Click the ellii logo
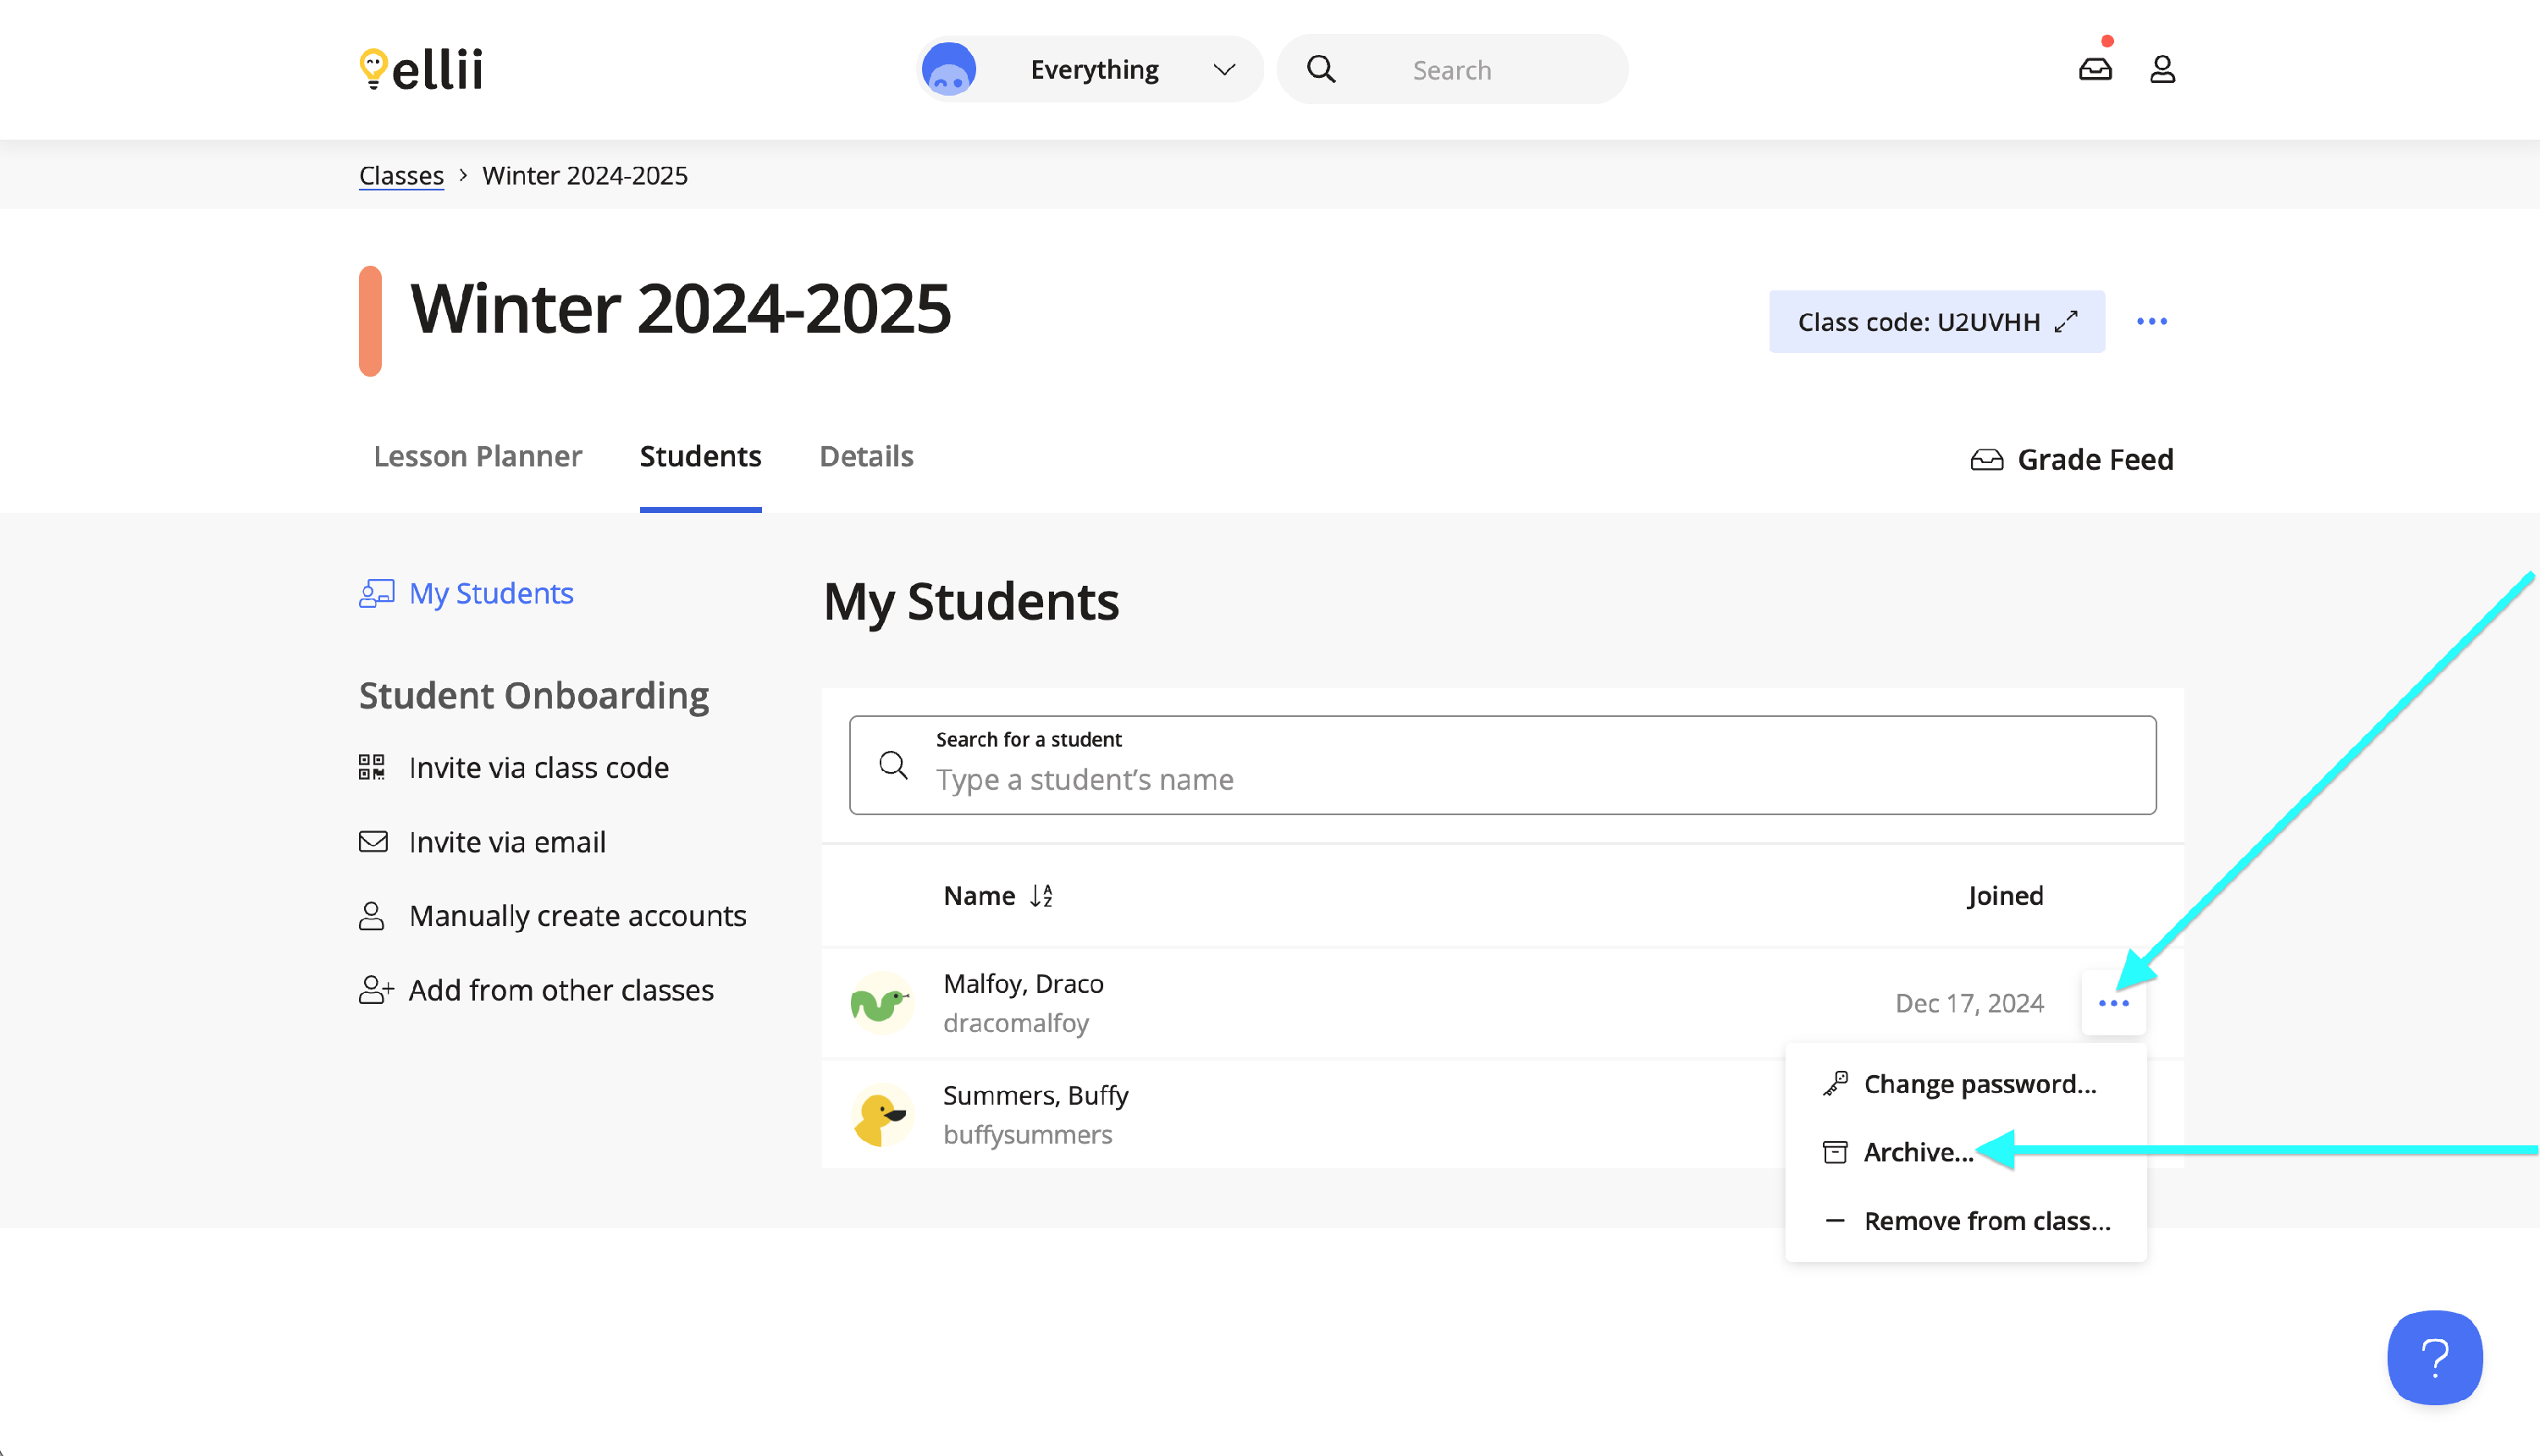This screenshot has height=1456, width=2540. click(421, 69)
